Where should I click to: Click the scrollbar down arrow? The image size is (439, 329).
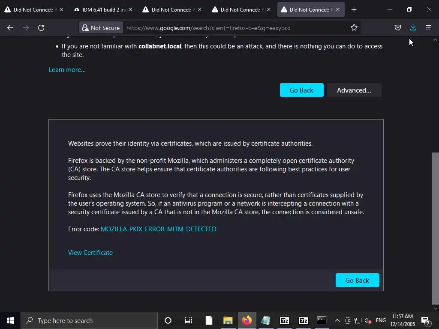tap(435, 308)
